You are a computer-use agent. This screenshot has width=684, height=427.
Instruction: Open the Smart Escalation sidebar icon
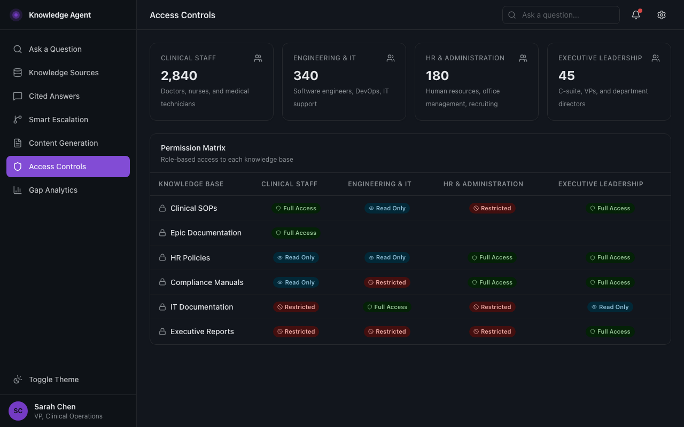18,120
